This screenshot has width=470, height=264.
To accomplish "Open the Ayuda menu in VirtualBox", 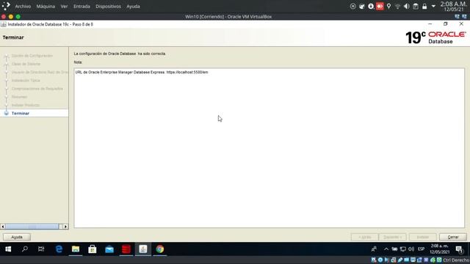I will coord(133,7).
